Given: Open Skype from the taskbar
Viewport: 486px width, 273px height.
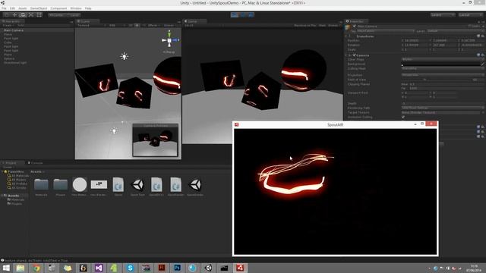Looking at the screenshot, I should 130,268.
